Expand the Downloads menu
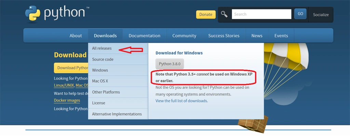 point(105,35)
